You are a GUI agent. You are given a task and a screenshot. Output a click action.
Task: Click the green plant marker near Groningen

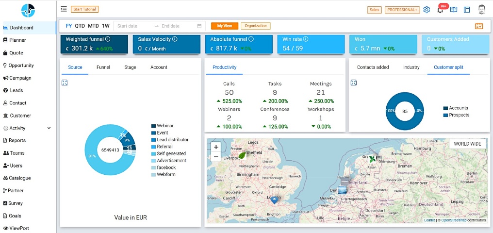(x=373, y=159)
